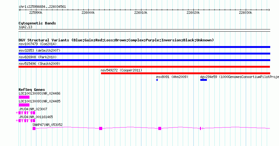This screenshot has height=146, width=279.
Task: Click the SNAP47 exon just past 226000k
Action: [101, 128]
